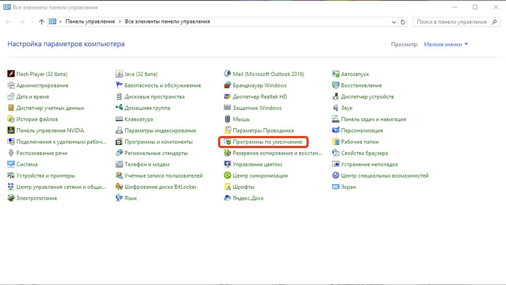This screenshot has width=506, height=285.
Task: Open the История файлов icon
Action: (11, 119)
